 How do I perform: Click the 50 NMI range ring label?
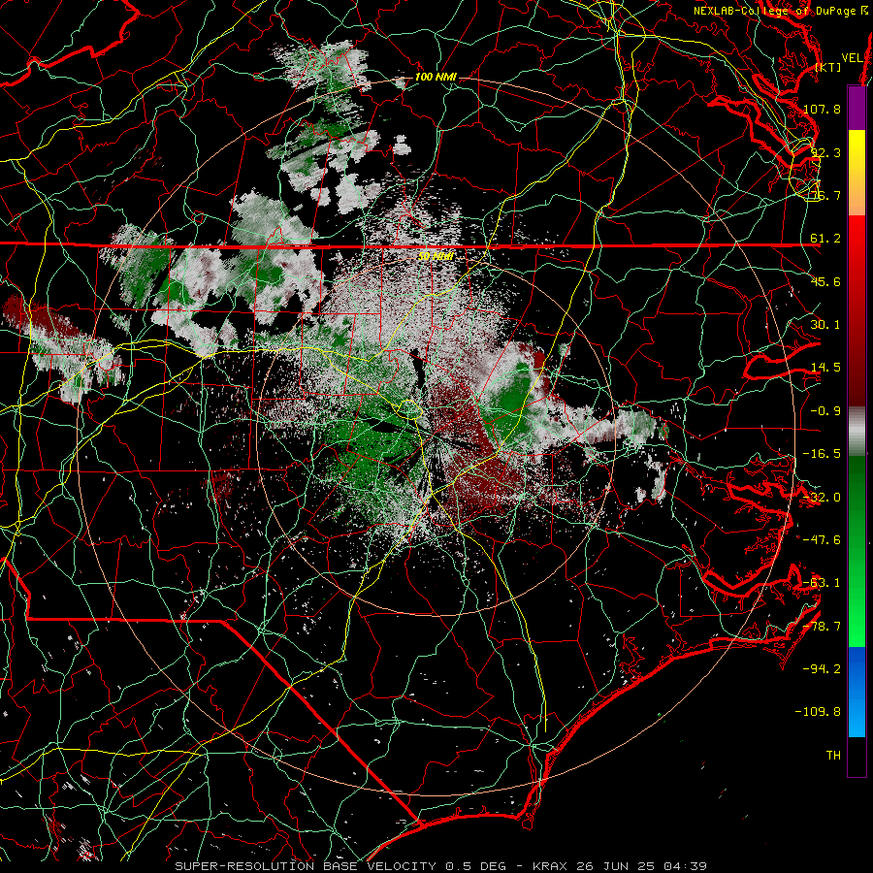(x=436, y=257)
